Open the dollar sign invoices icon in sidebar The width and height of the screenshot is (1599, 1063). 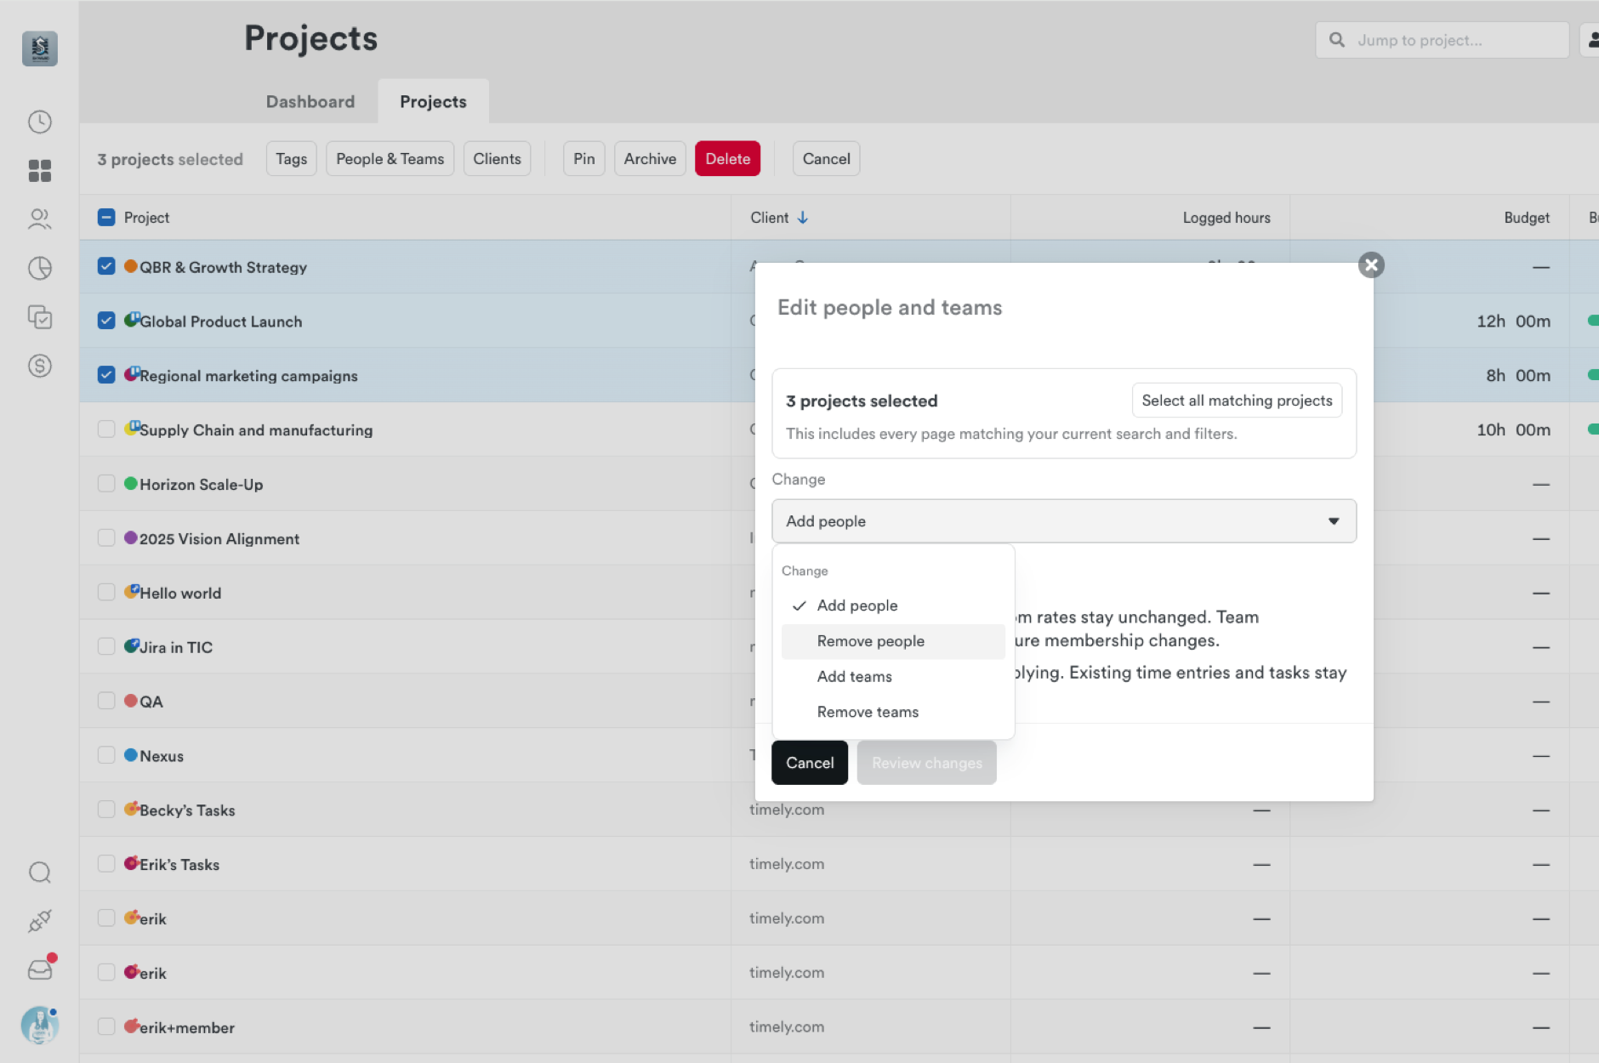pyautogui.click(x=40, y=367)
